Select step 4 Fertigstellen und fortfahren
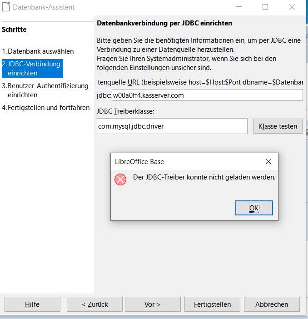308x319 pixels. (46, 107)
